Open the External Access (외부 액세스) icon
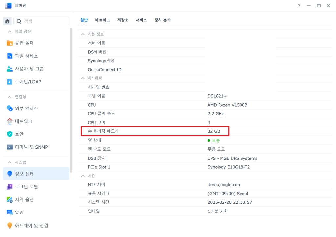Viewport: 336px width, 237px height. pos(10,109)
